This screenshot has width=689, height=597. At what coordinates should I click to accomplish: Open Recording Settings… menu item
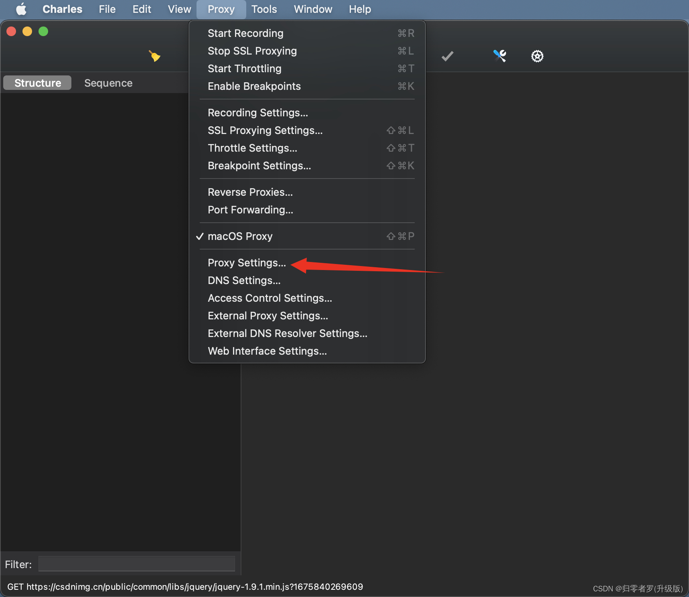(307, 113)
